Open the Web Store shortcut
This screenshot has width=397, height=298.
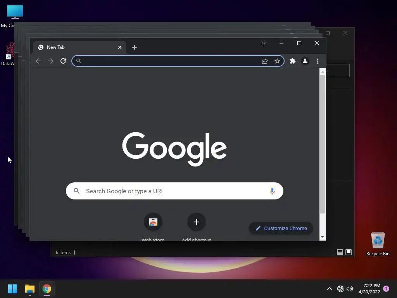coord(153,222)
